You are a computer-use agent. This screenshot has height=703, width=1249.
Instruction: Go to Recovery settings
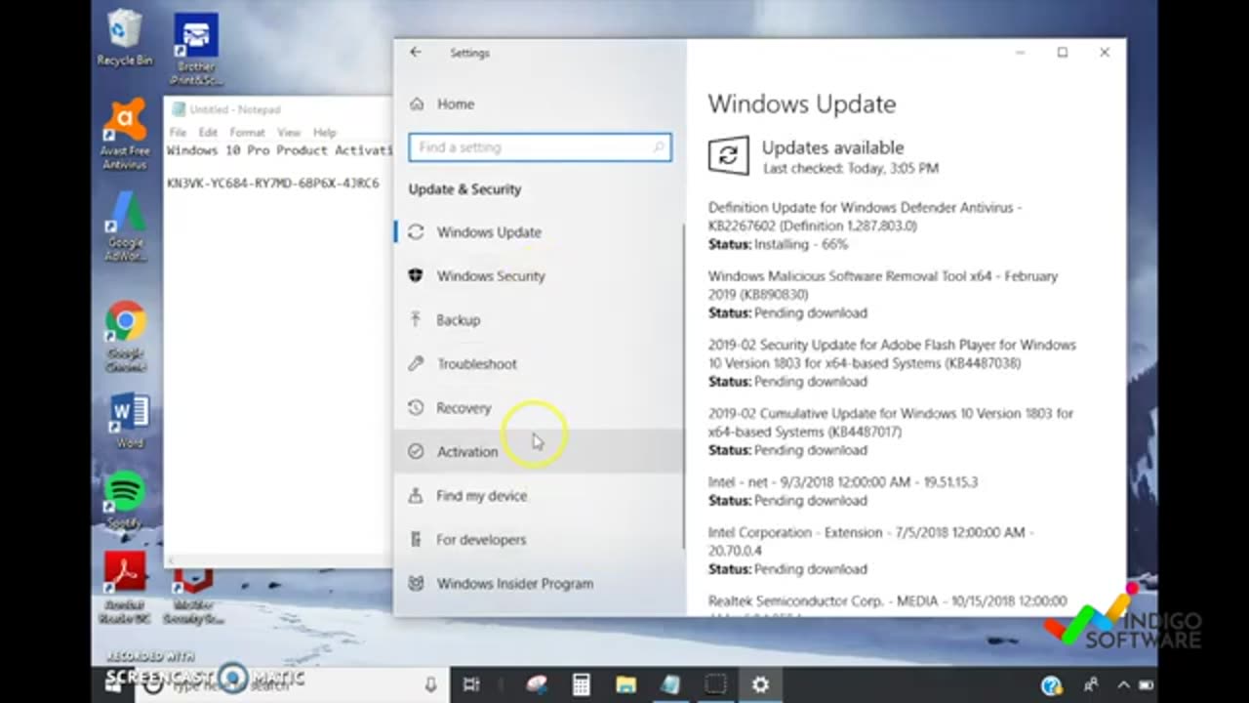tap(540, 408)
